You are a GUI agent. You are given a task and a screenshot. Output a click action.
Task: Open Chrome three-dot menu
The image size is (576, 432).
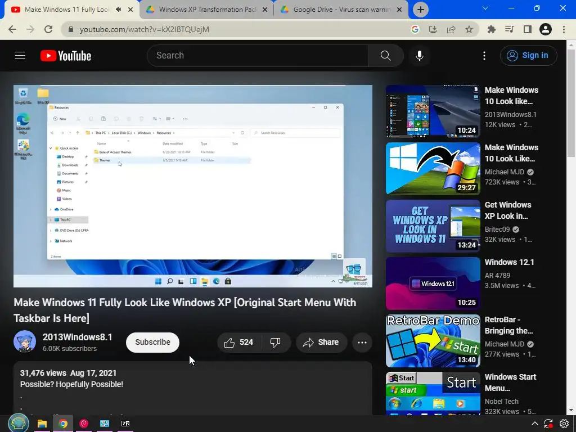564,29
